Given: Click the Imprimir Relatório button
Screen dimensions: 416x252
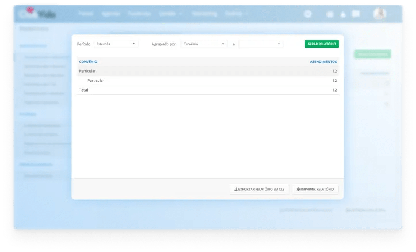Looking at the screenshot, I should tap(315, 189).
